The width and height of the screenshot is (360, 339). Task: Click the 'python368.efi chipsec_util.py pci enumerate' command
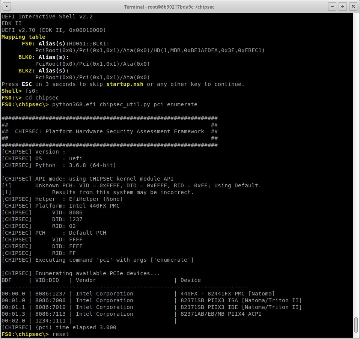coord(125,104)
